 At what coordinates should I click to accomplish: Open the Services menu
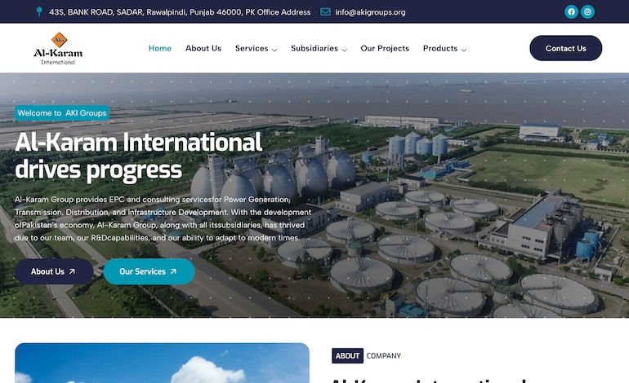click(x=252, y=48)
